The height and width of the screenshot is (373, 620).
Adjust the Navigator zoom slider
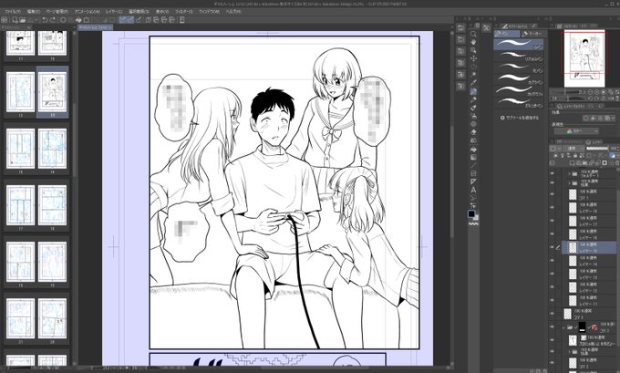pos(567,92)
